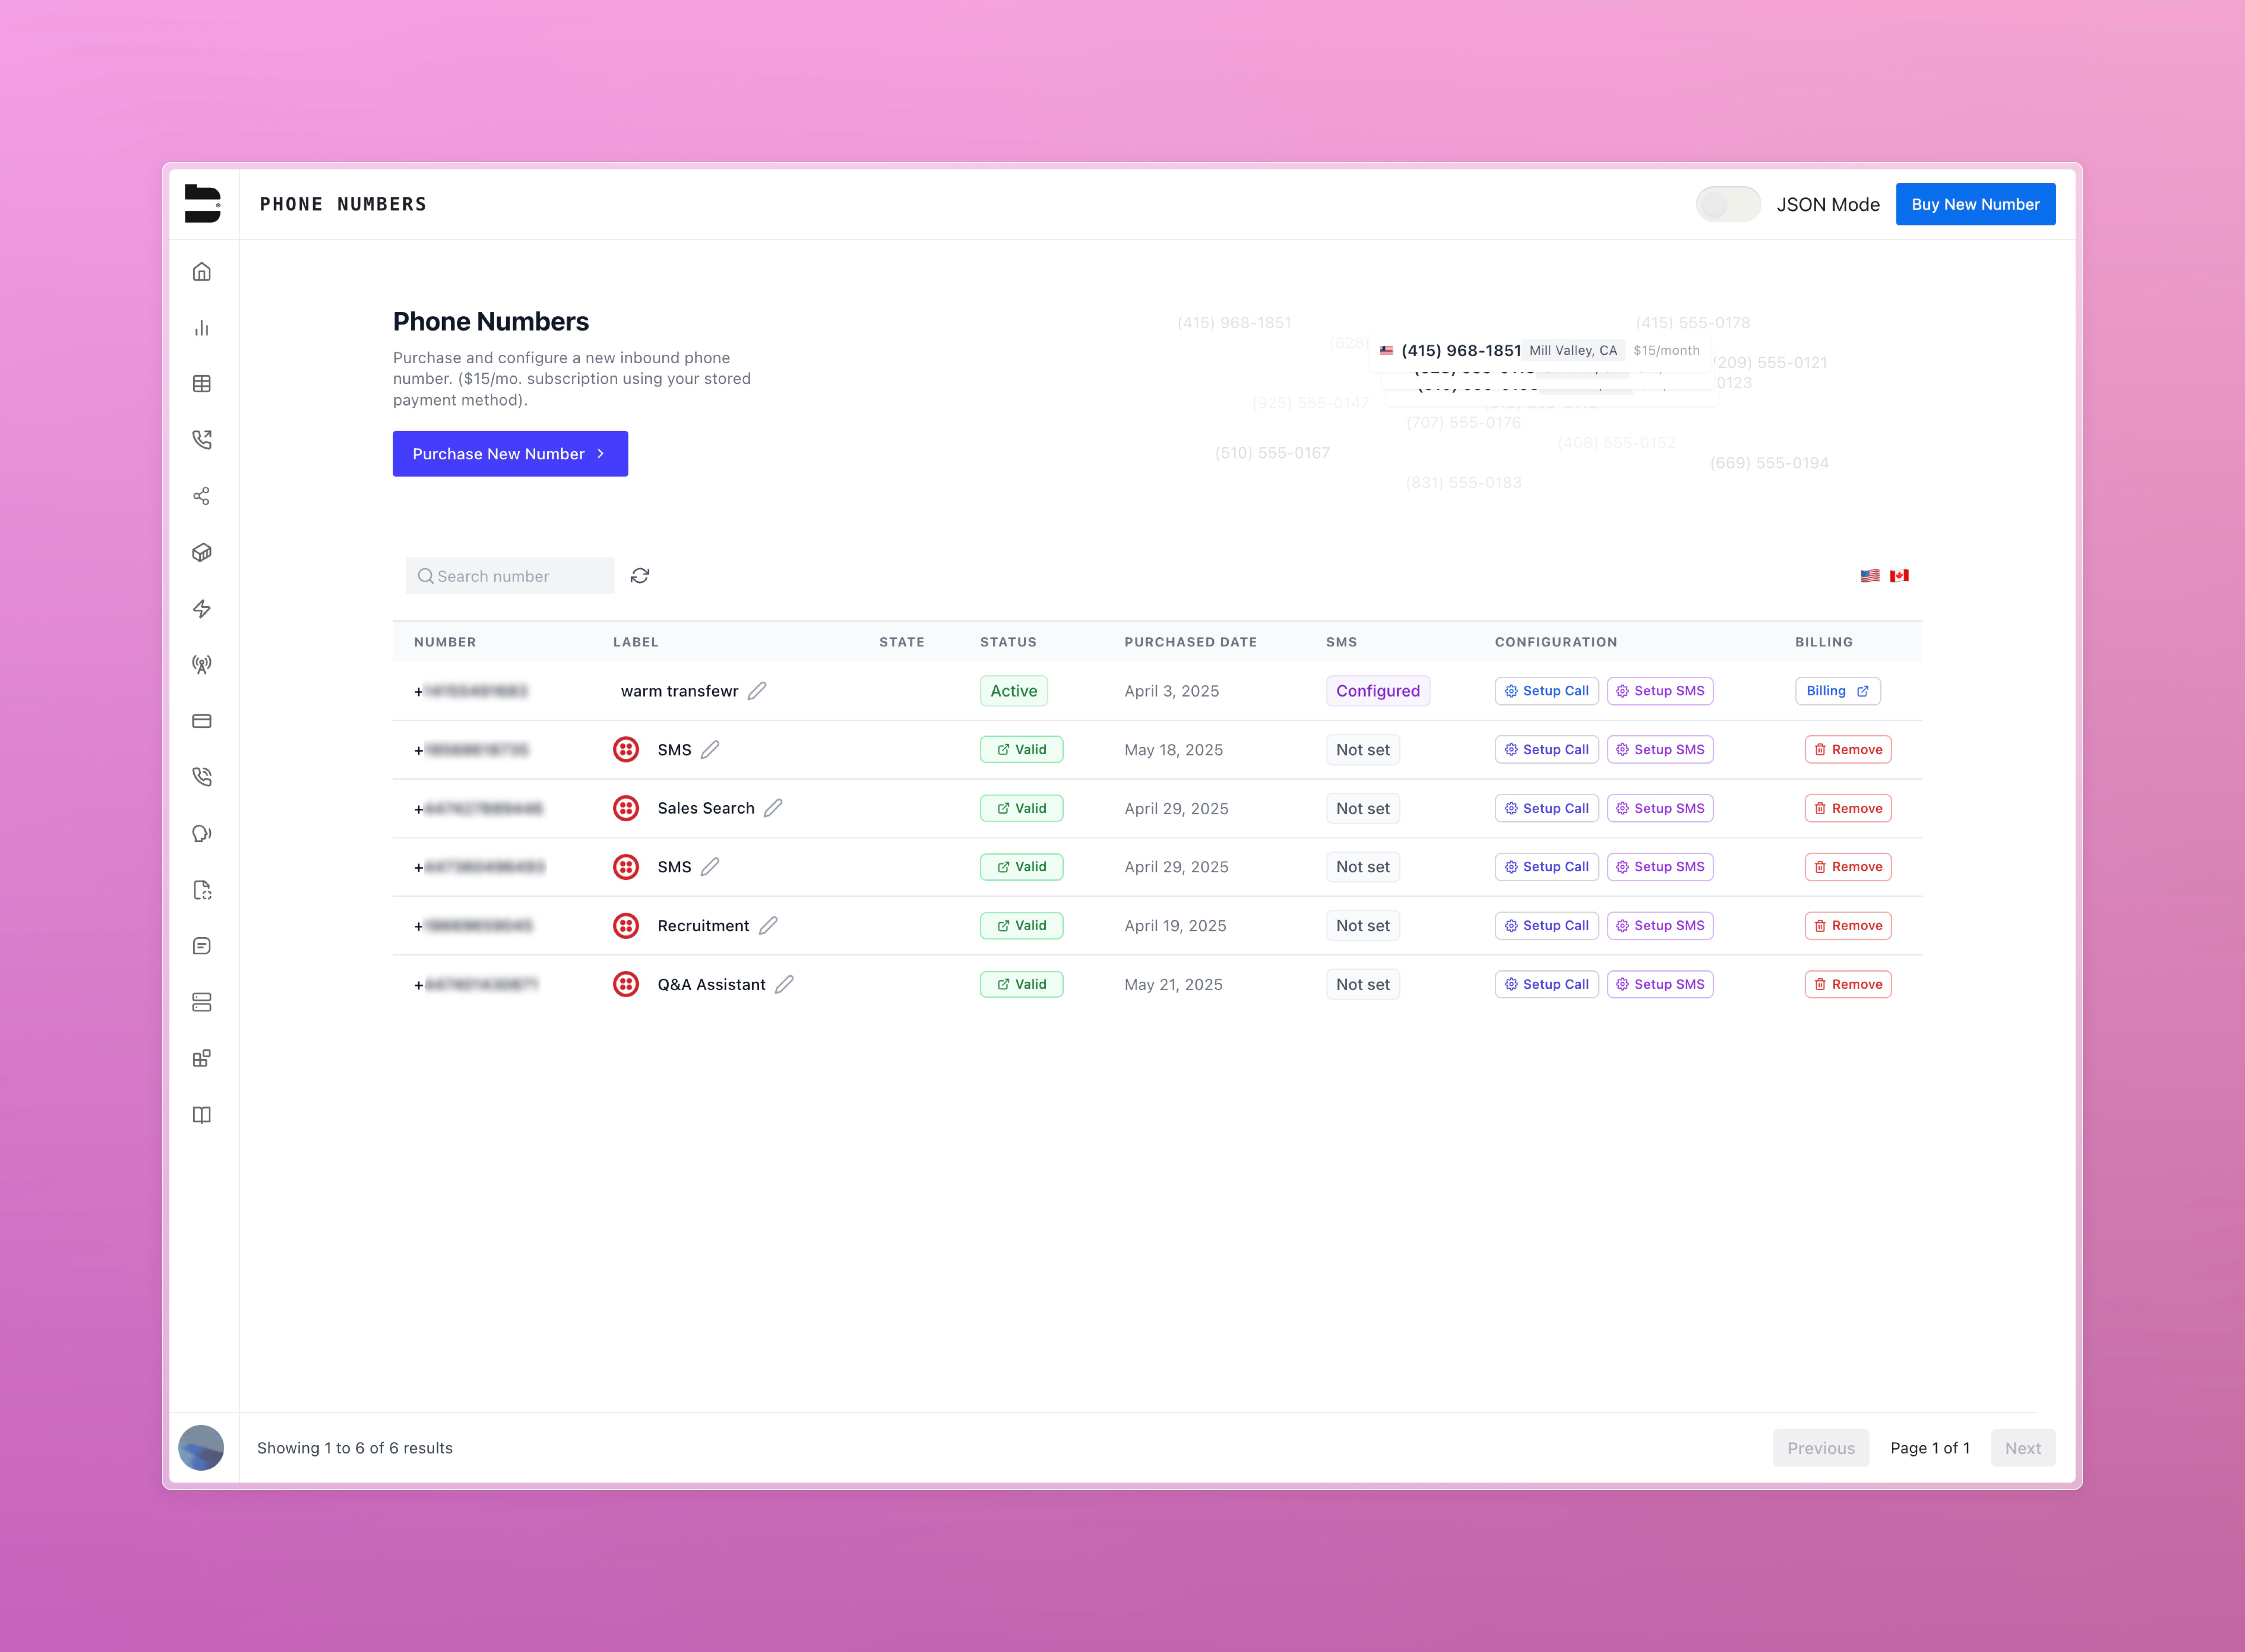
Task: Refresh the phone numbers list
Action: tap(640, 576)
